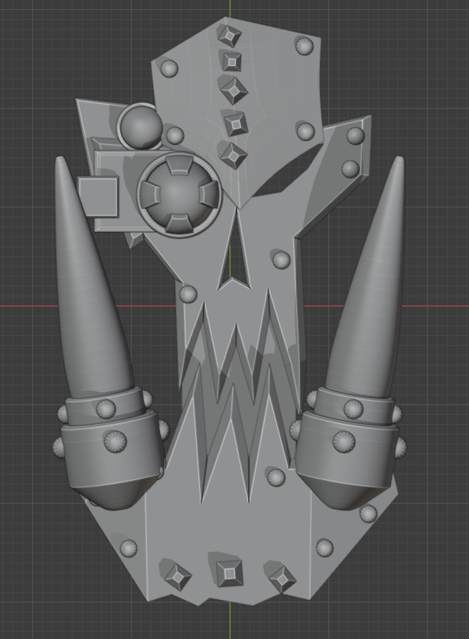Screen dimensions: 469x639
Task: Click the small smooth sphere above the eye lens
Action: coord(141,126)
